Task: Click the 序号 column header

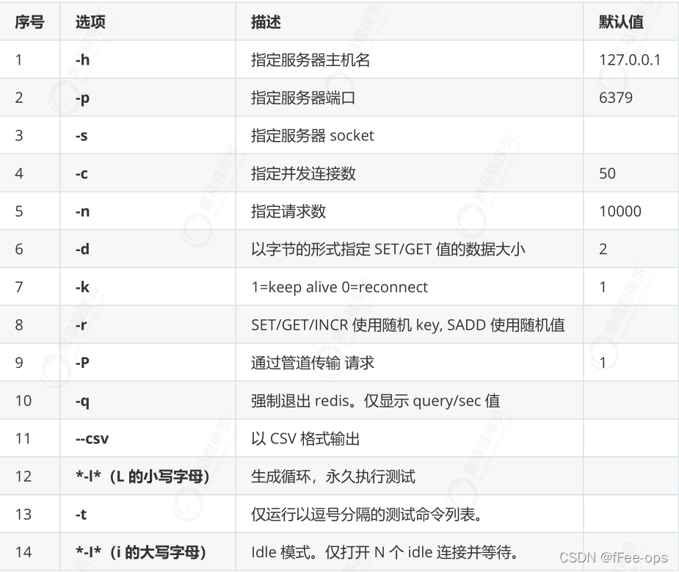Action: click(x=29, y=21)
